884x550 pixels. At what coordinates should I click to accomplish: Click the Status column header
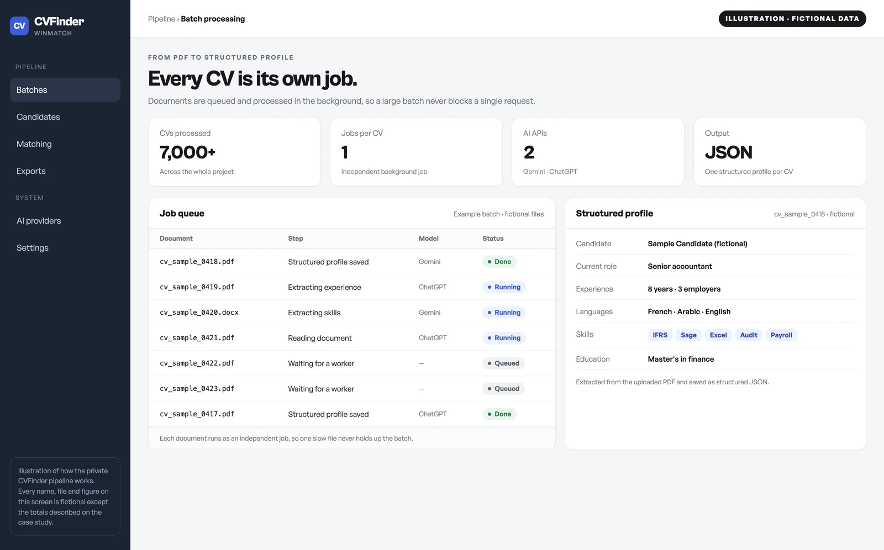493,239
